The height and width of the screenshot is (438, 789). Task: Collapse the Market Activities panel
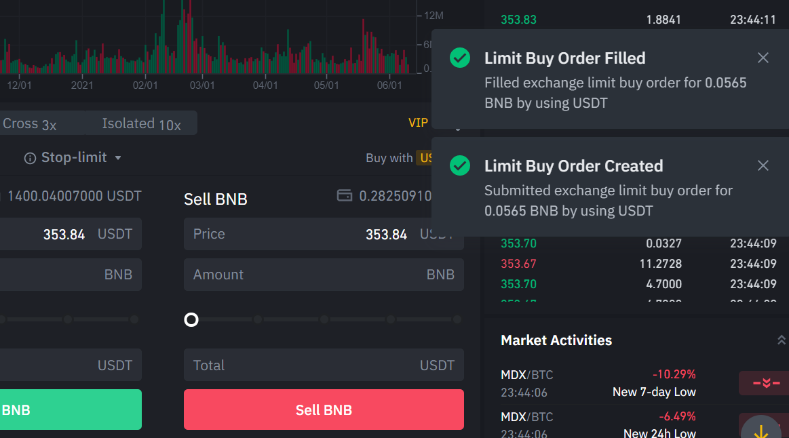[781, 340]
